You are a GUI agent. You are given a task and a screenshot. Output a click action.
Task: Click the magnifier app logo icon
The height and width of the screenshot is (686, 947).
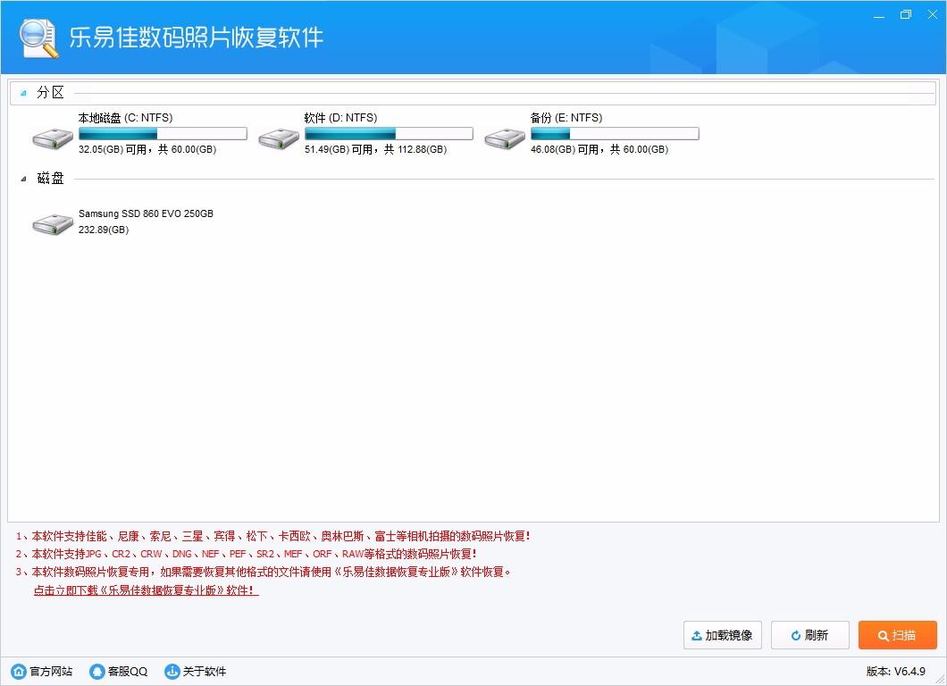tap(38, 38)
